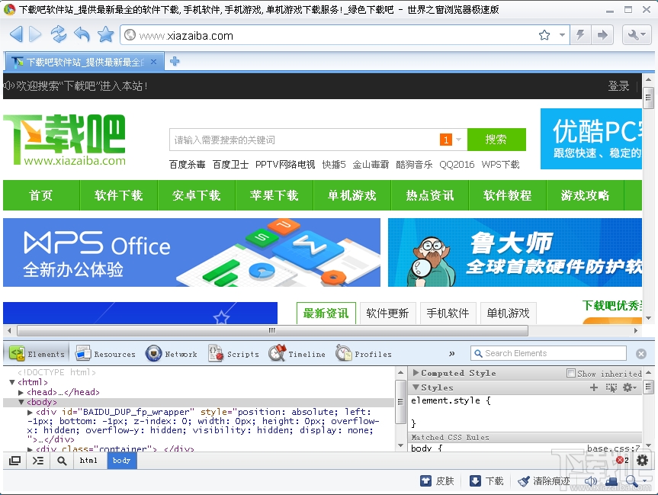Bookmark this page via address bar star
Image resolution: width=658 pixels, height=495 pixels.
pyautogui.click(x=544, y=35)
